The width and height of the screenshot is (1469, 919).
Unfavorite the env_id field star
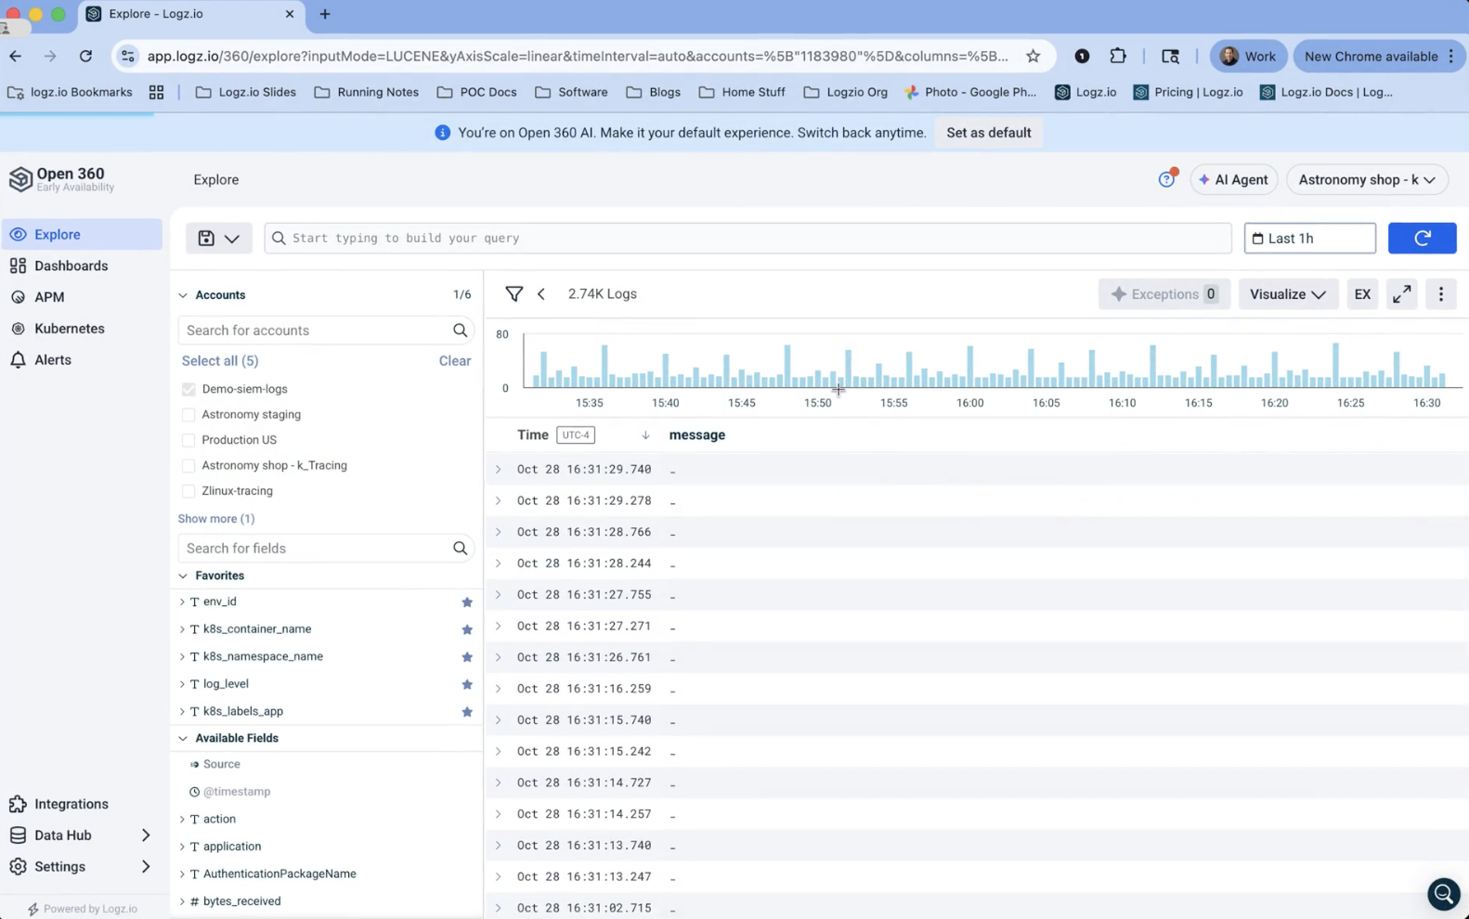point(467,602)
